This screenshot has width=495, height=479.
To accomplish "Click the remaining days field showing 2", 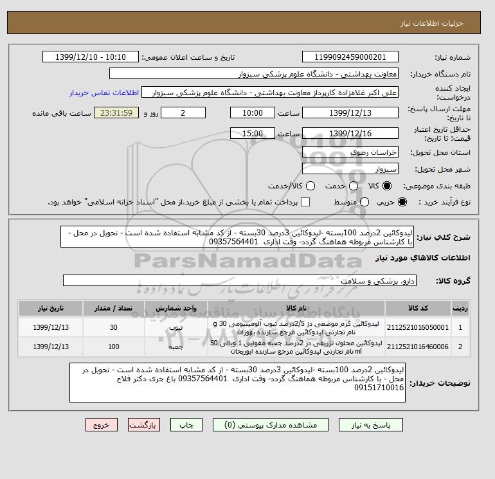I will (x=183, y=113).
